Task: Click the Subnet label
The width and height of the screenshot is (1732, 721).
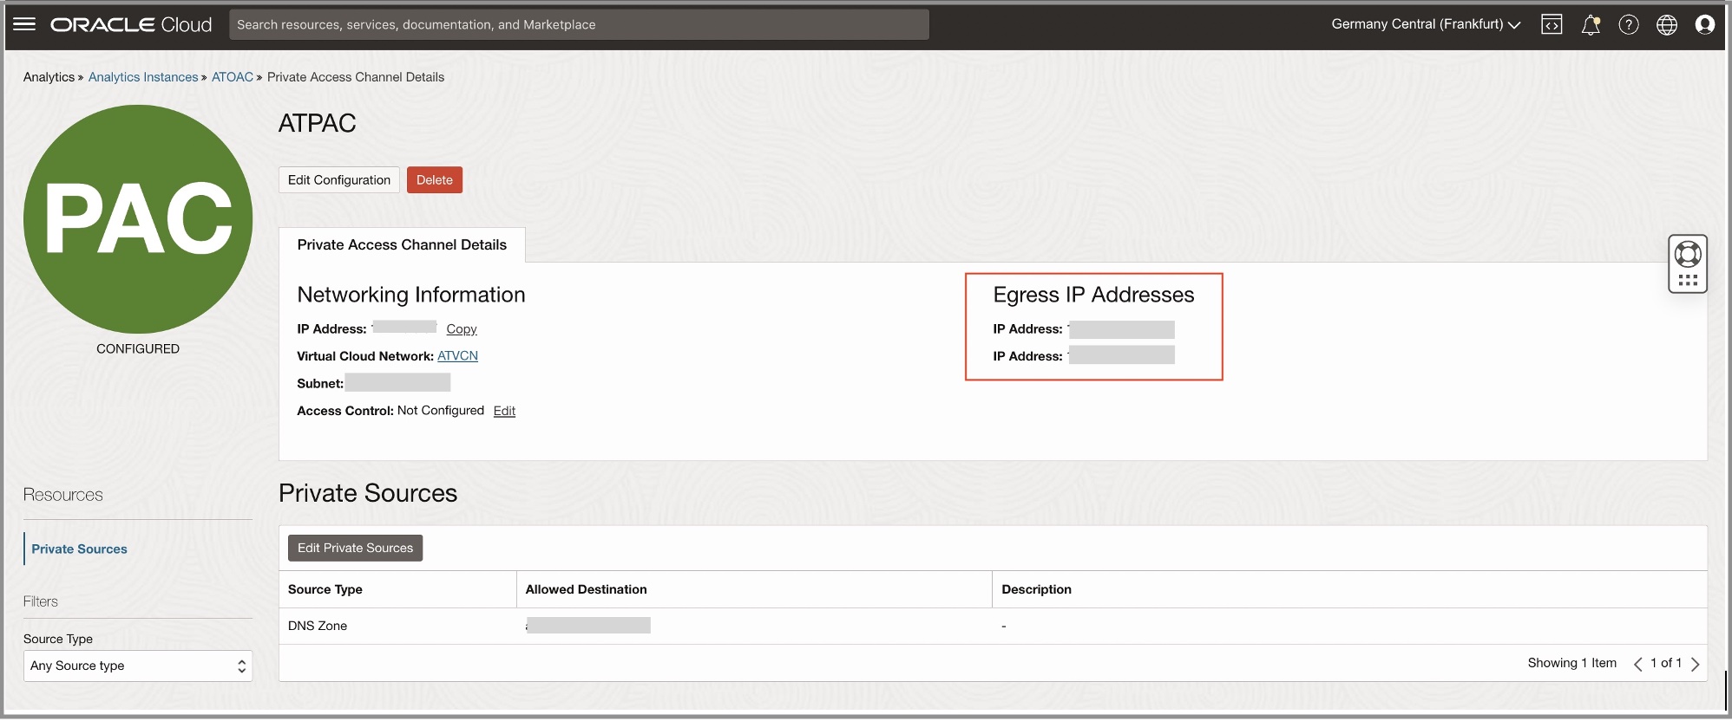Action: click(320, 383)
